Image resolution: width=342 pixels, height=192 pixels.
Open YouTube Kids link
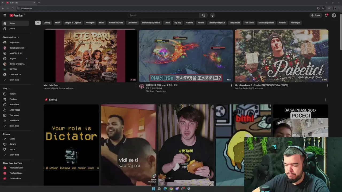coord(15,178)
